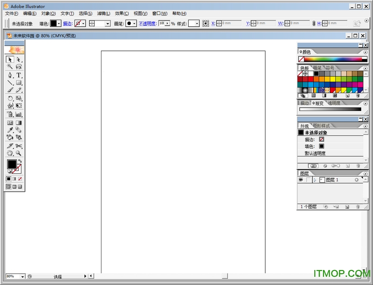Screen dimensions: 373x285
Task: Switch to Color fill mode button
Action: tap(9, 179)
